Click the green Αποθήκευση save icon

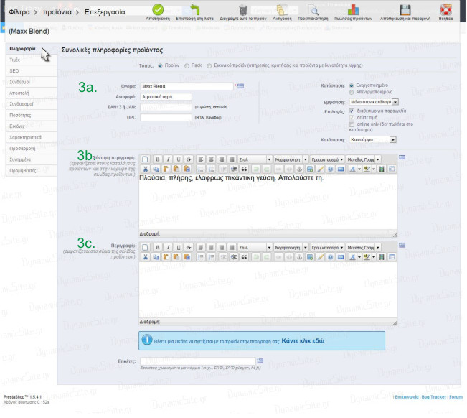coord(158,10)
